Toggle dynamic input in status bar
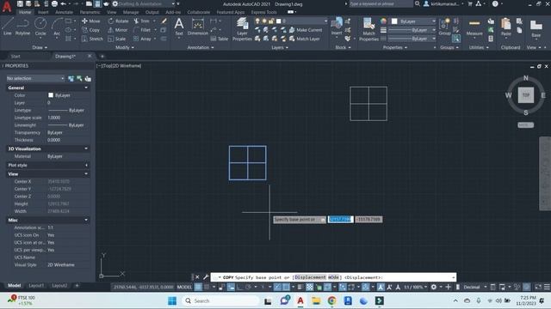 [231, 287]
